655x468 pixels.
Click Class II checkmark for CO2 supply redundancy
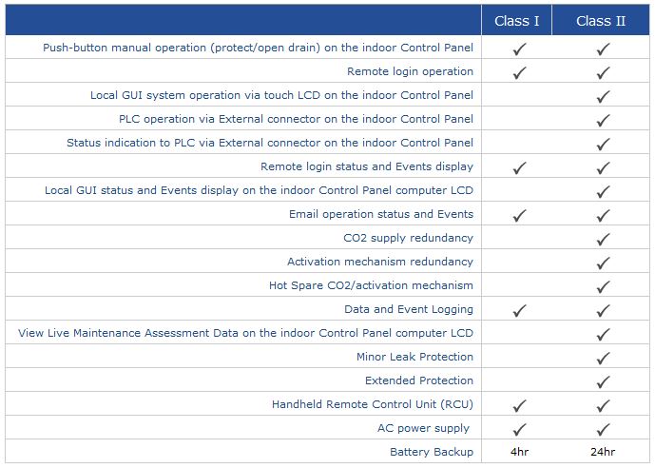603,239
